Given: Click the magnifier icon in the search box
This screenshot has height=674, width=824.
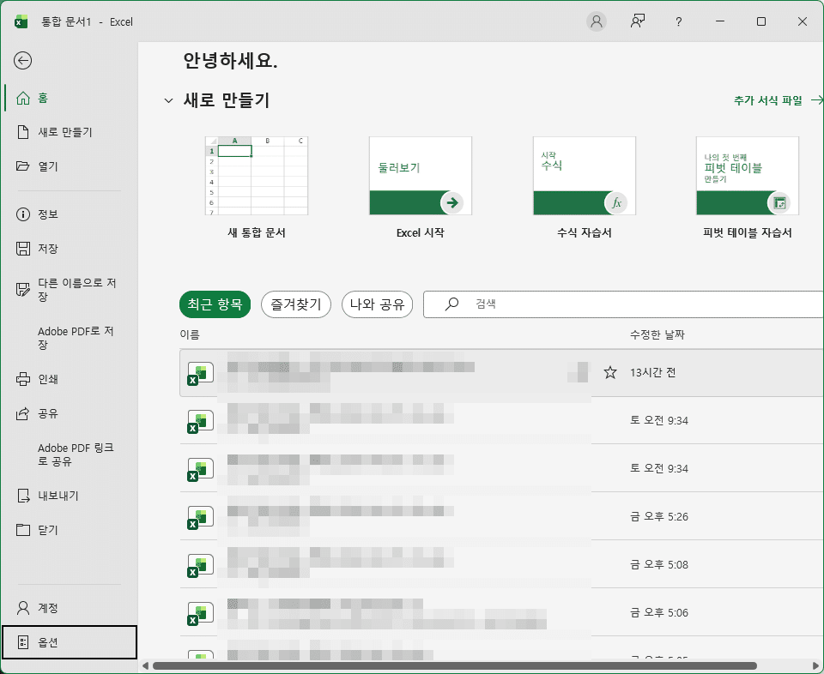Looking at the screenshot, I should click(451, 304).
